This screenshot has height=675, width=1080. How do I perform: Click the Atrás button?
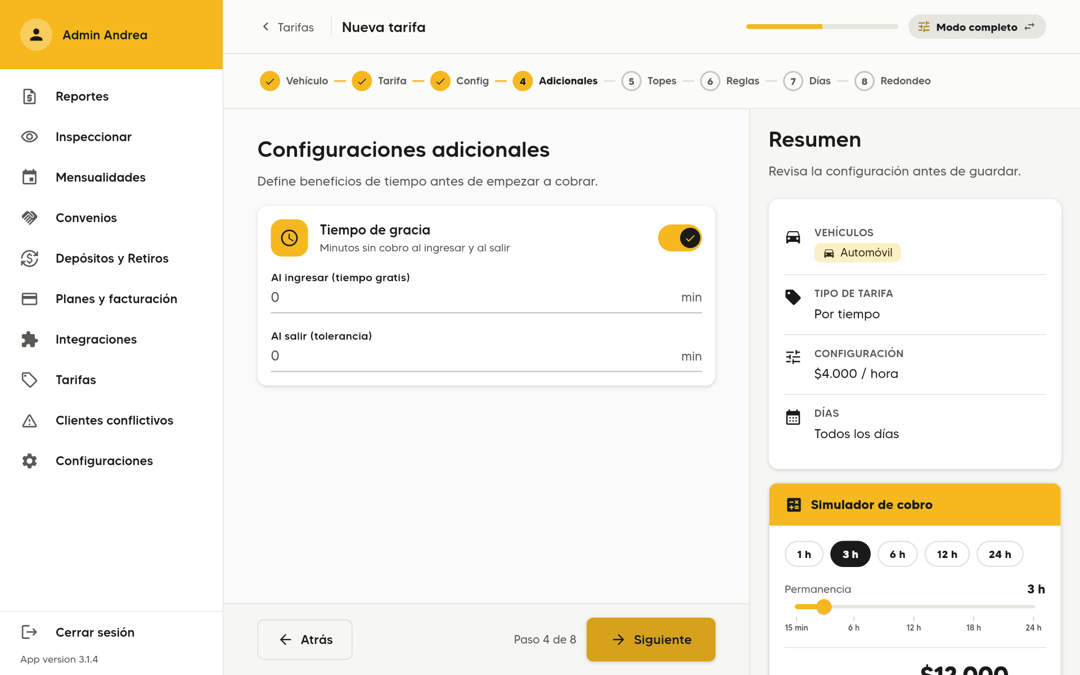[305, 640]
